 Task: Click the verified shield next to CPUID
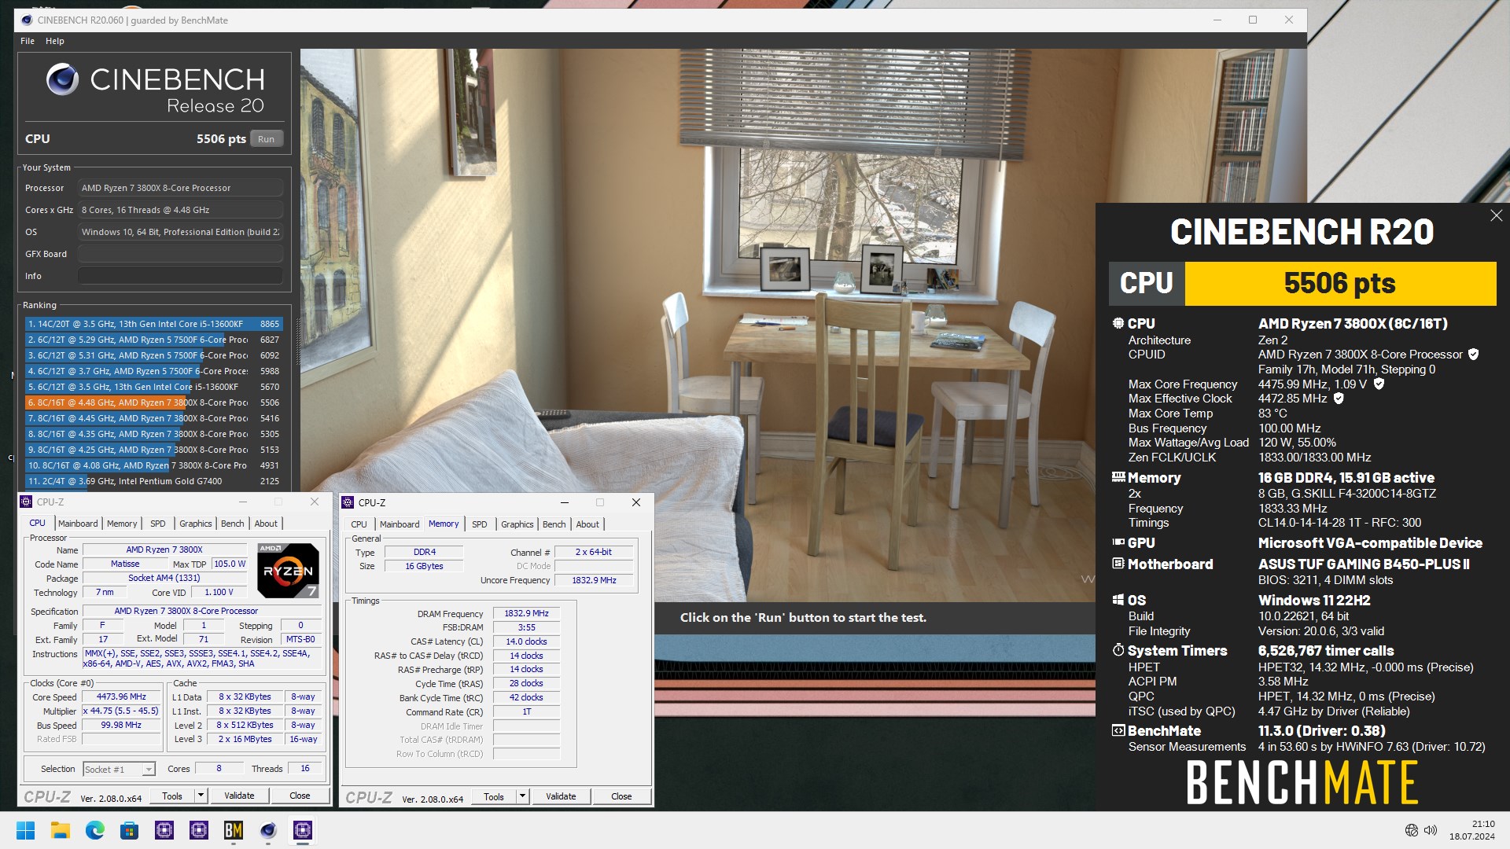point(1474,355)
